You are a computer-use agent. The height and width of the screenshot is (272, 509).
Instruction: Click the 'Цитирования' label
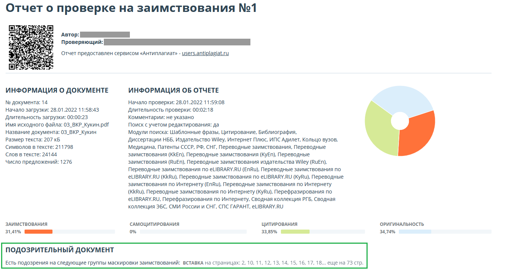pyautogui.click(x=279, y=224)
